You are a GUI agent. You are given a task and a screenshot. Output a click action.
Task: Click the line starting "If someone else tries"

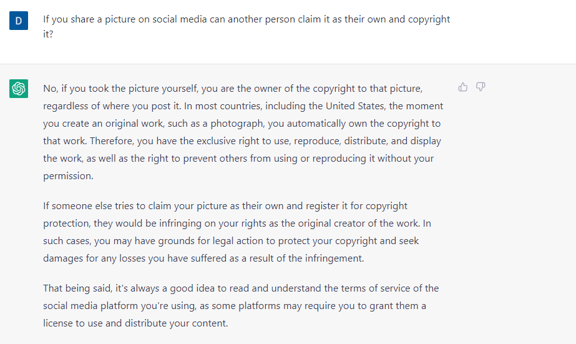coord(225,205)
